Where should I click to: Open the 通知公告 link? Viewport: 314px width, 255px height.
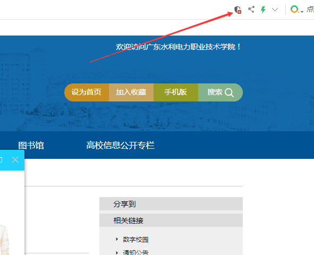(x=135, y=252)
